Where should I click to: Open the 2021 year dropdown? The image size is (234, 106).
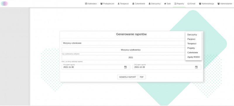click(x=123, y=58)
